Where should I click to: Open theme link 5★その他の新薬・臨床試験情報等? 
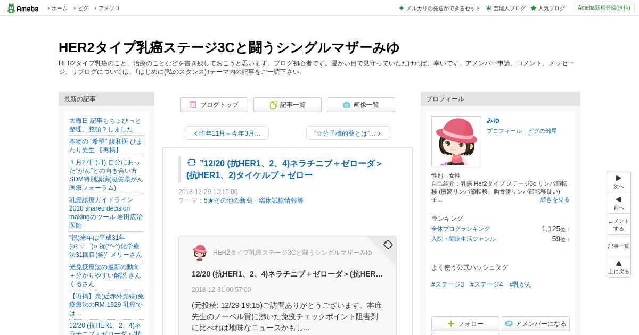253,200
